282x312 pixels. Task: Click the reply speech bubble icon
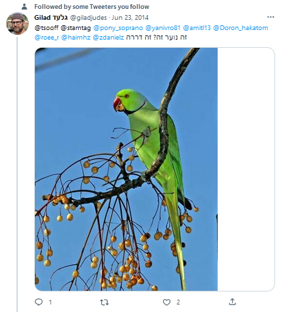(x=38, y=302)
